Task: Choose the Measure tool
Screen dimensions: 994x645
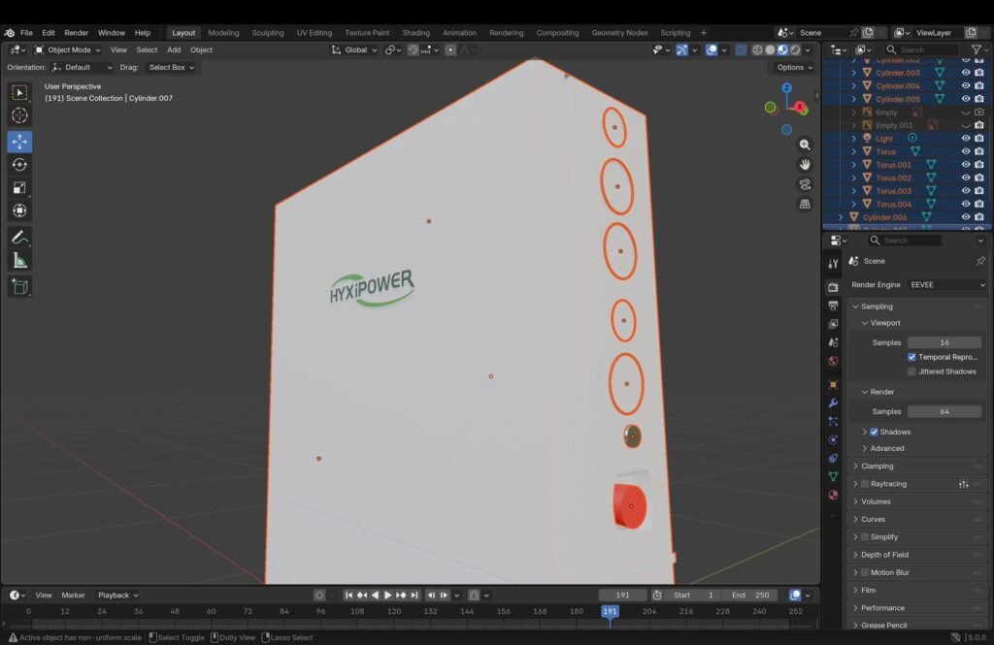Action: pos(19,261)
